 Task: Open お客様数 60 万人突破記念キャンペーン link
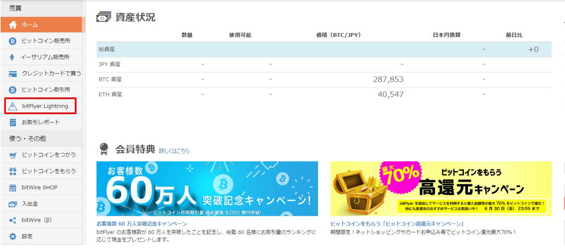[x=142, y=224]
